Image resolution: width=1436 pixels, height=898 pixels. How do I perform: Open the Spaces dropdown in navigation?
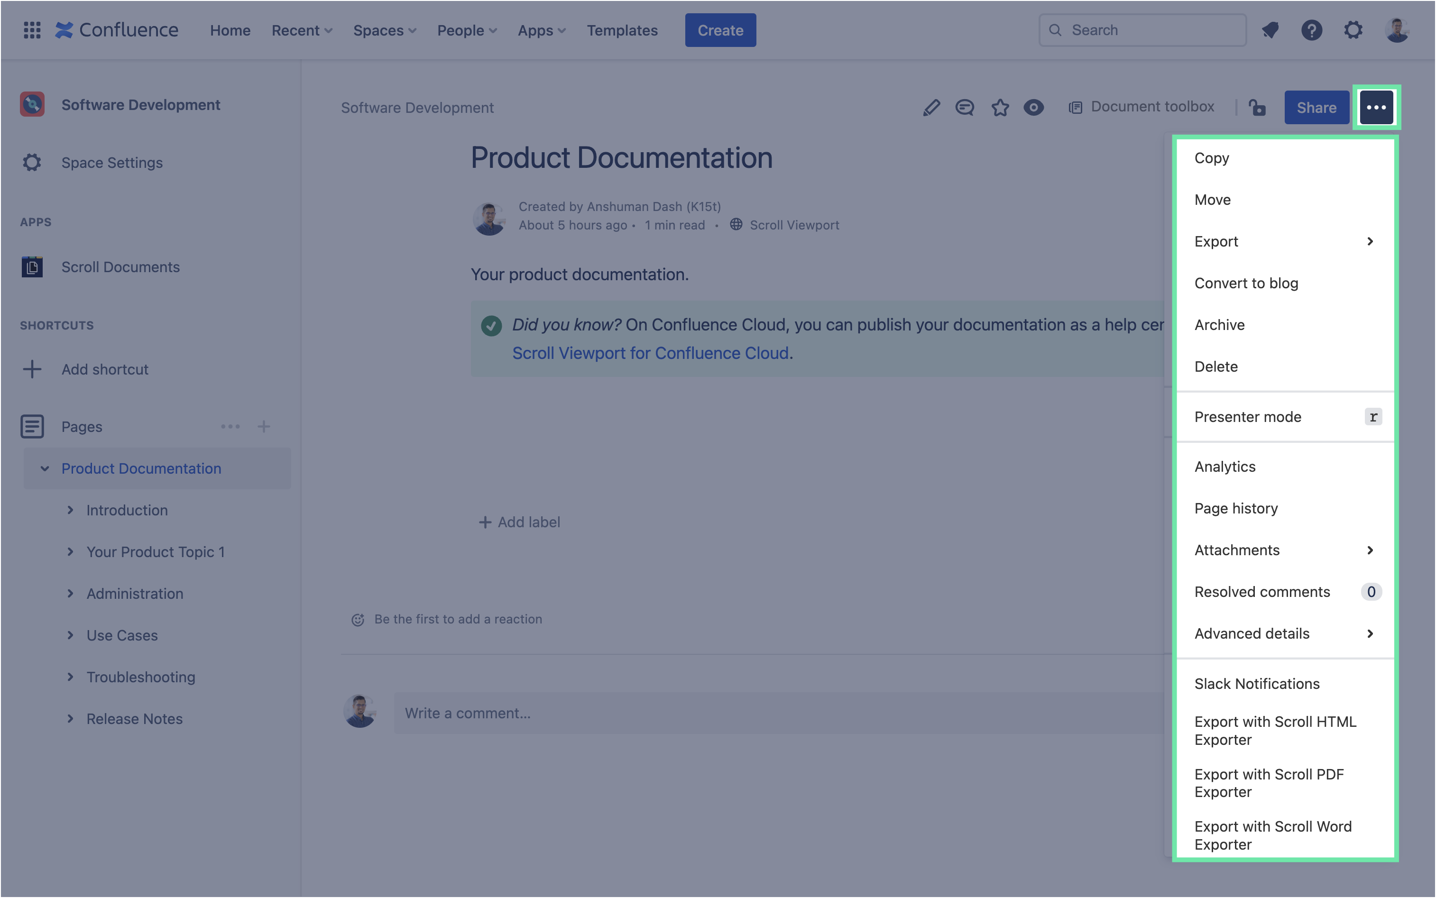(384, 30)
